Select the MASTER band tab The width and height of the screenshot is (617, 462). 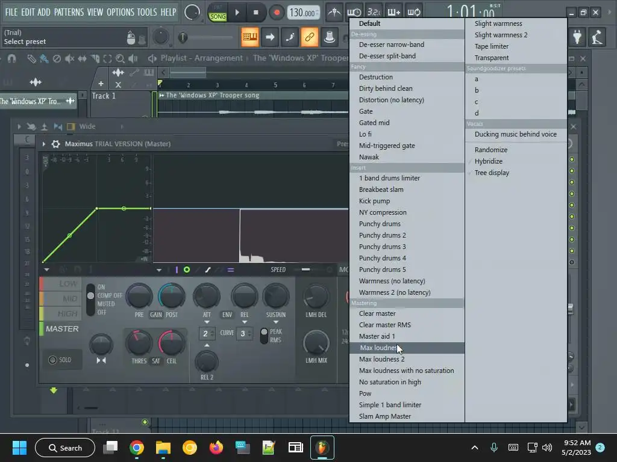tap(62, 329)
